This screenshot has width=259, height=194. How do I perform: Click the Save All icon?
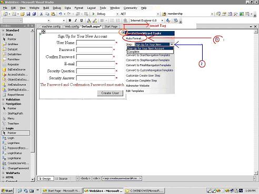[x=34, y=14]
